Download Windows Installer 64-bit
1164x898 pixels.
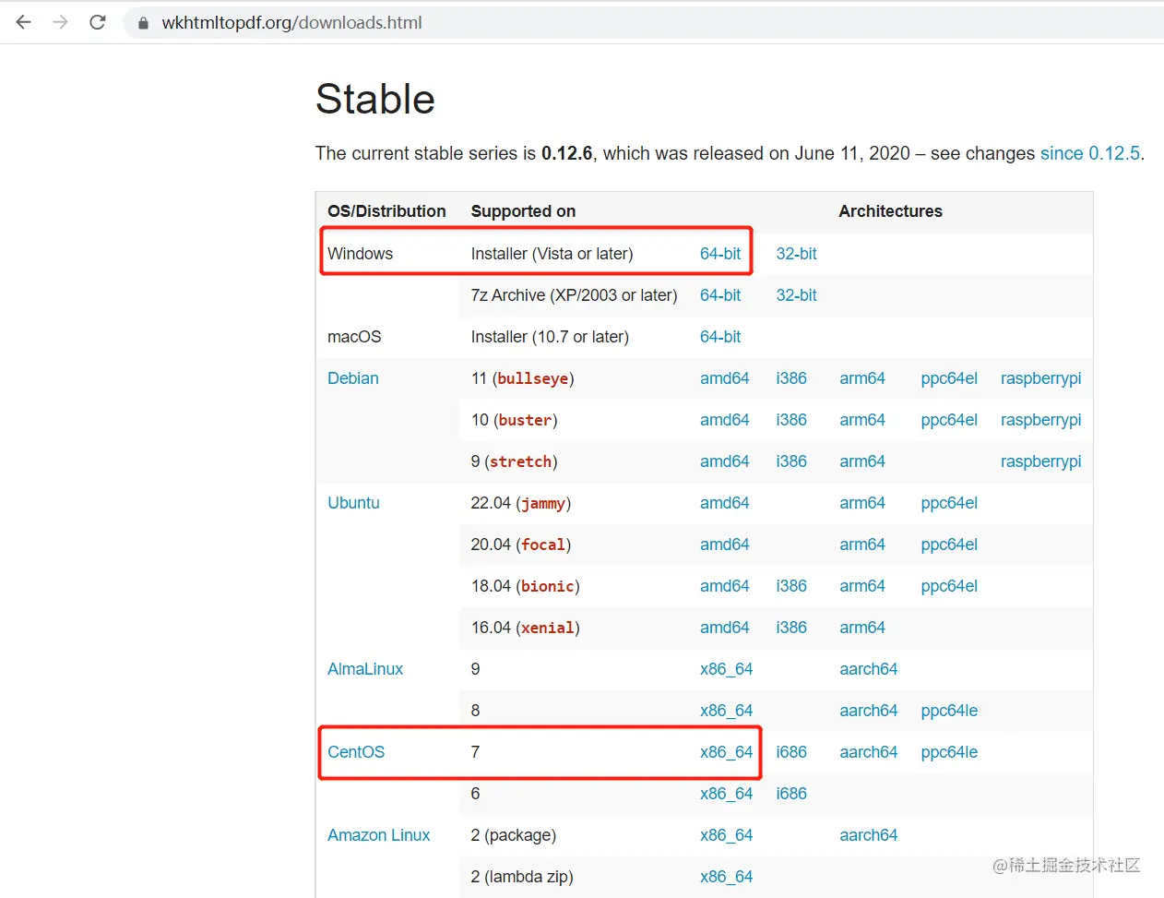pyautogui.click(x=720, y=254)
